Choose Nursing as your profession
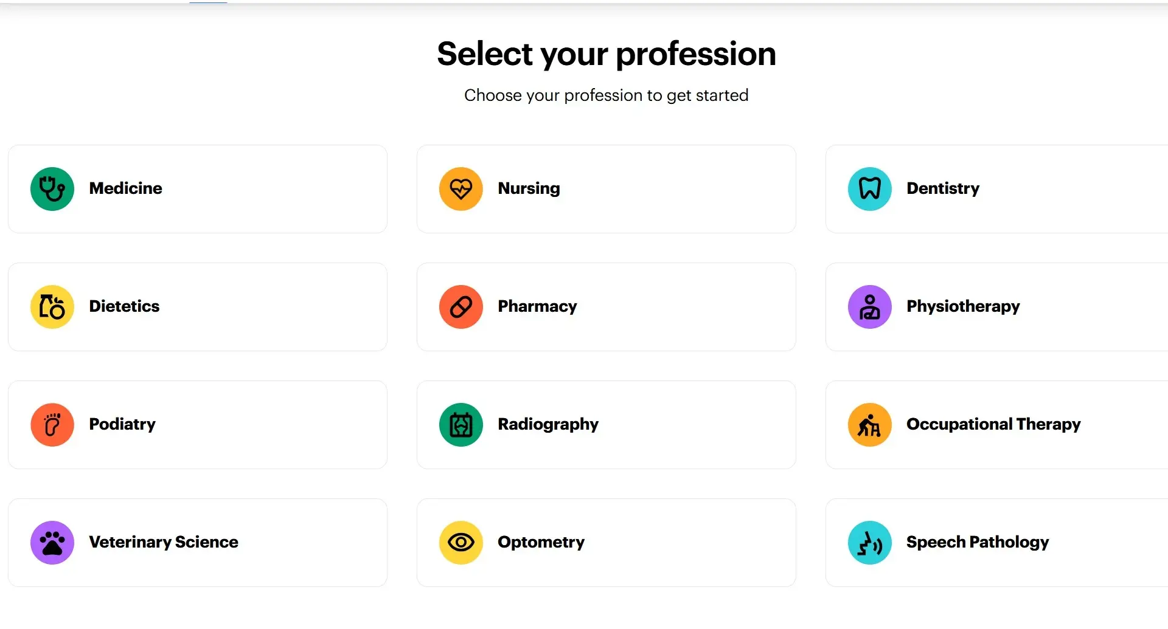The image size is (1168, 629). coord(607,189)
